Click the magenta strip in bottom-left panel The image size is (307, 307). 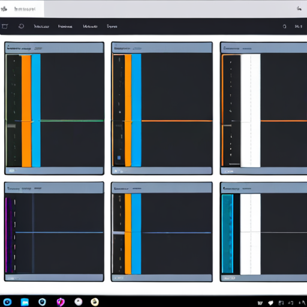7,235
